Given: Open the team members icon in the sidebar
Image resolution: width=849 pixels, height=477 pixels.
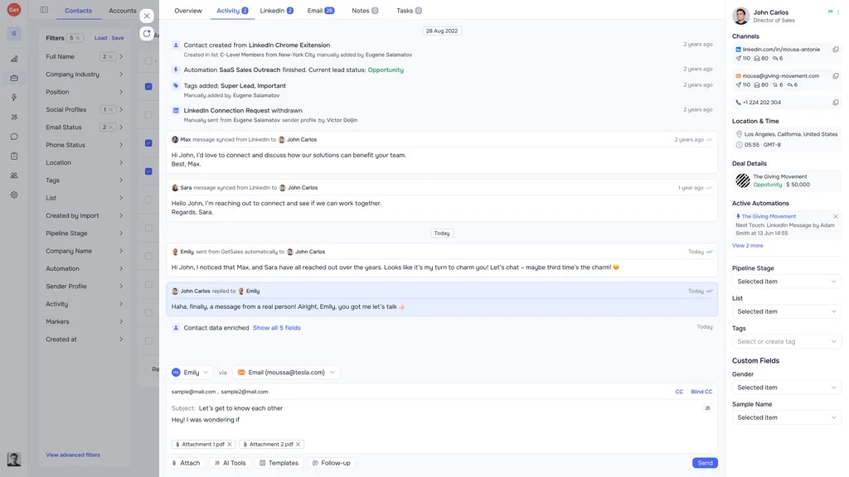Looking at the screenshot, I should [14, 176].
